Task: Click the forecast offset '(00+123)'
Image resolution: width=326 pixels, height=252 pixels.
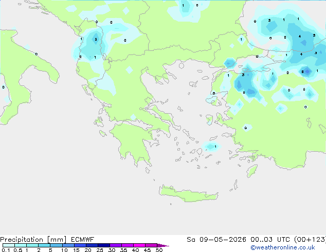Action: [310, 240]
